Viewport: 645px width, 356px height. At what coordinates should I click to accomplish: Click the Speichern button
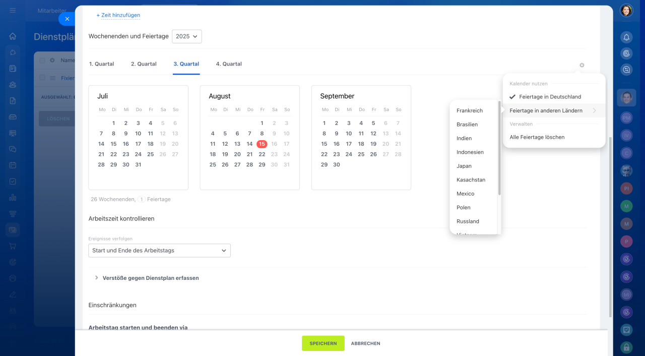[323, 343]
